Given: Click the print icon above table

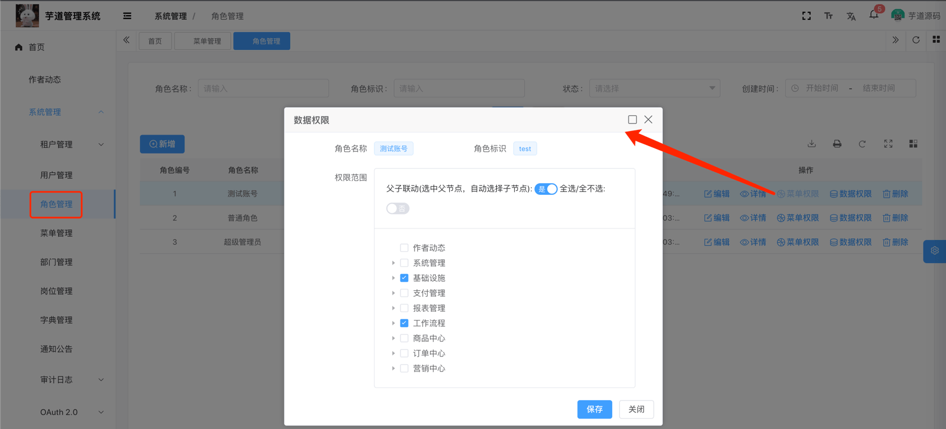Looking at the screenshot, I should 837,144.
